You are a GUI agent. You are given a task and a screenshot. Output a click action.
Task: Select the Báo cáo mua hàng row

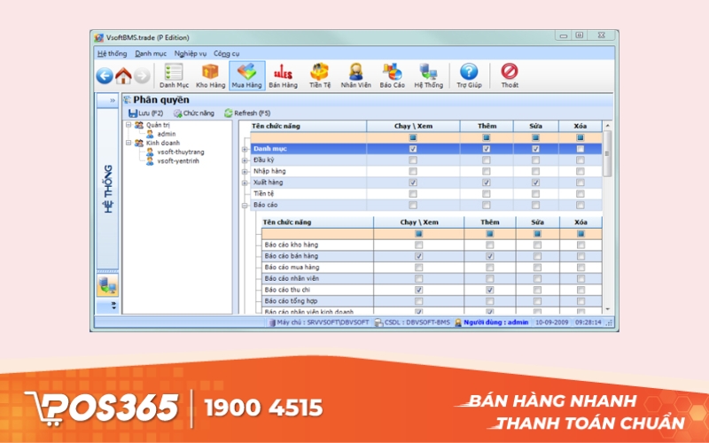(432, 268)
